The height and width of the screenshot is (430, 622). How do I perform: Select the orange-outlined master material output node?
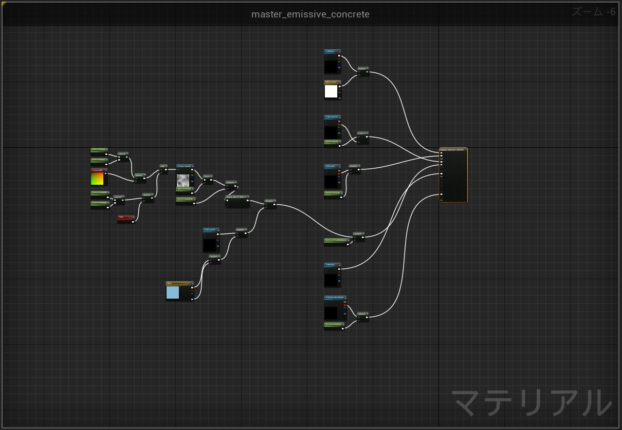(x=453, y=175)
